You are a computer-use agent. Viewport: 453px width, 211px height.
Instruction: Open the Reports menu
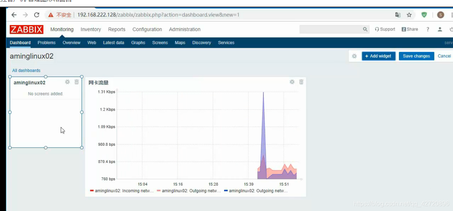tap(117, 29)
